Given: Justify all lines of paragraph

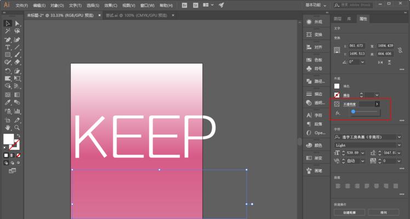Looking at the screenshot, I should click(396, 186).
